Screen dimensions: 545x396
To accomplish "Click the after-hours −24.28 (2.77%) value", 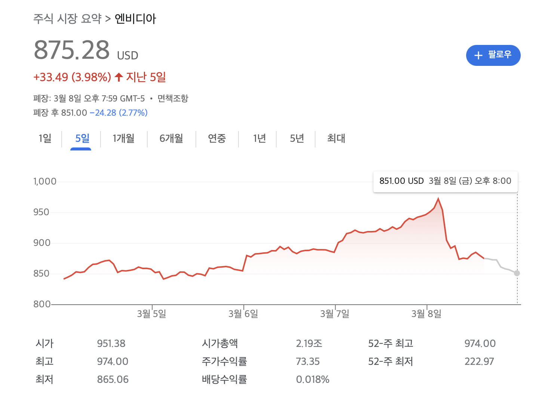I will pyautogui.click(x=118, y=113).
